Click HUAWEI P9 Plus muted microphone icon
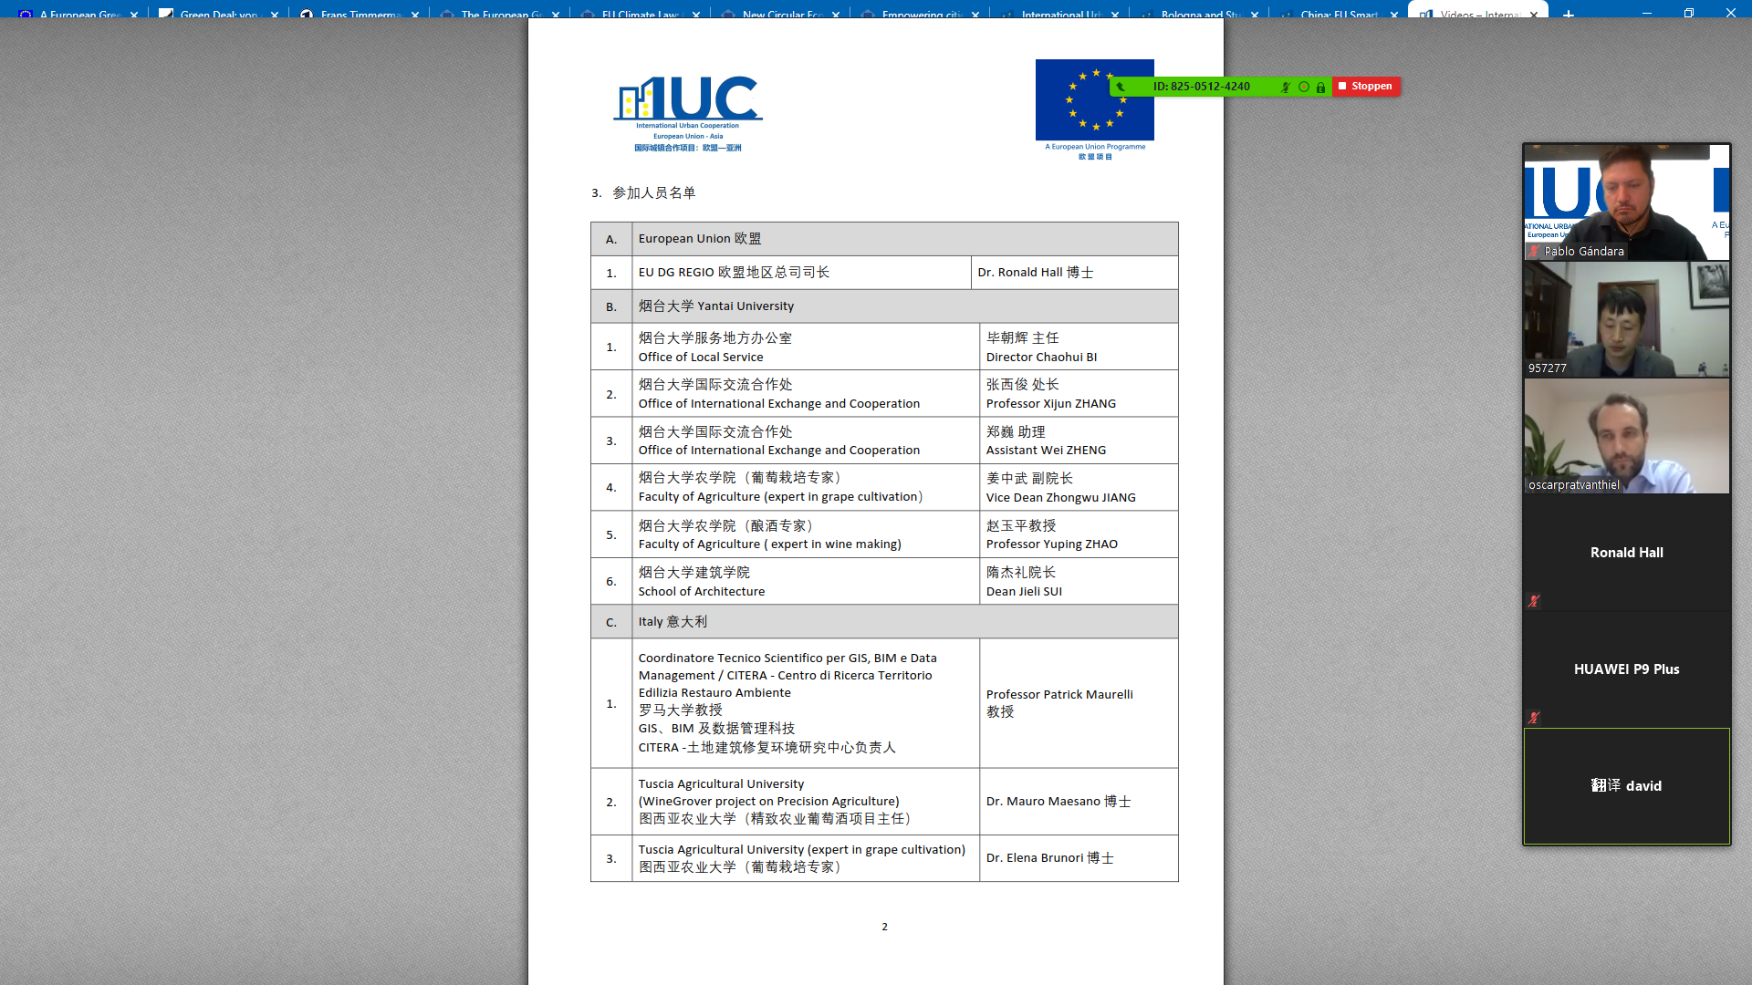This screenshot has height=985, width=1752. coord(1534,718)
